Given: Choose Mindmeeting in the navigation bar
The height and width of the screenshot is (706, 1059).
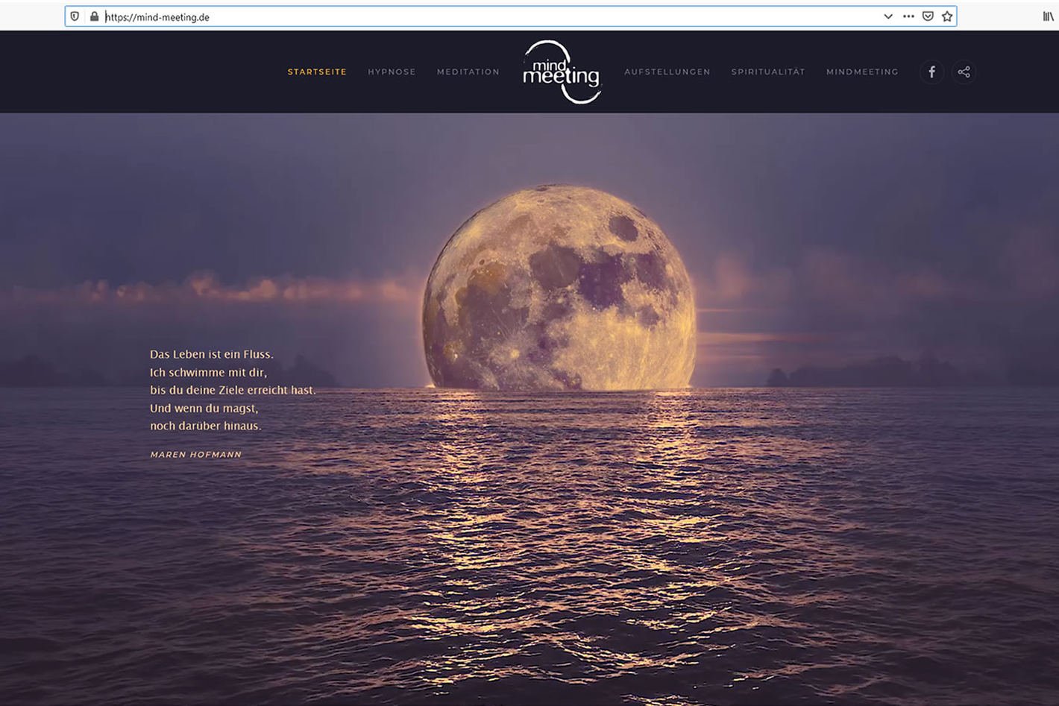Looking at the screenshot, I should point(862,72).
